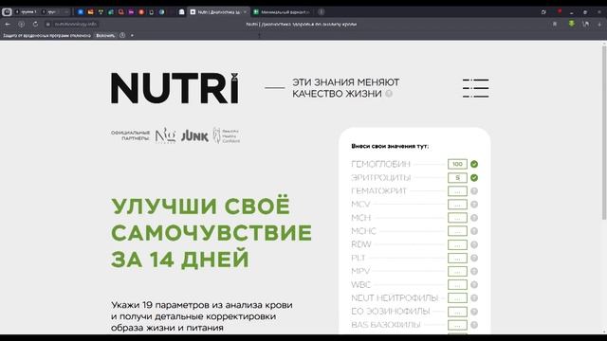This screenshot has height=341, width=607.
Task: Click the ГЕМОГЛОБИН input showing 100
Action: [457, 164]
